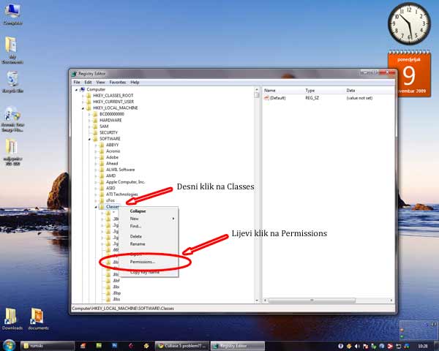Open the Downloads folder on desktop
Image resolution: width=439 pixels, height=351 pixels.
[12, 316]
